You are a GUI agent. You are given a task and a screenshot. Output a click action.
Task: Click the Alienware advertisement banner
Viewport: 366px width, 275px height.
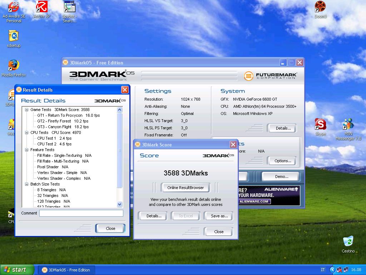(x=269, y=196)
